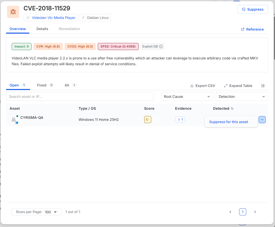Click the C- score badge
Screen dimensions: 275x227
(147, 120)
